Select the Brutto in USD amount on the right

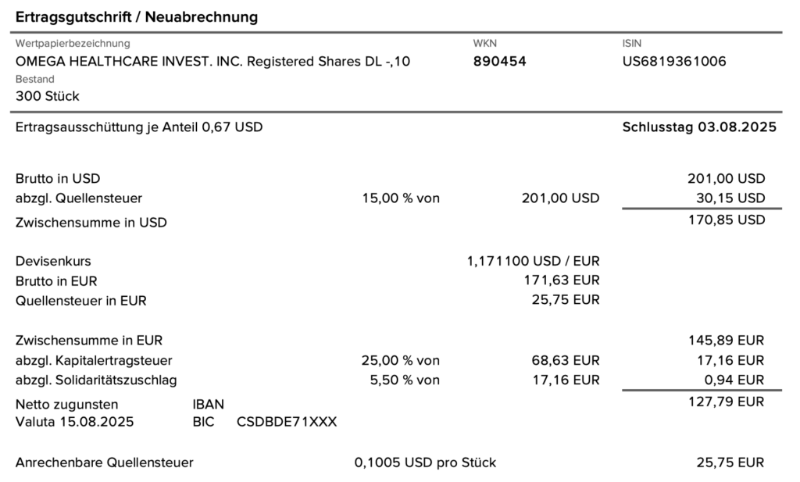pyautogui.click(x=726, y=178)
